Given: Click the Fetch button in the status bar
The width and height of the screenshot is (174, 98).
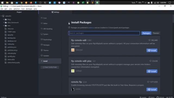Looking at the screenshot, I should coord(151,97).
